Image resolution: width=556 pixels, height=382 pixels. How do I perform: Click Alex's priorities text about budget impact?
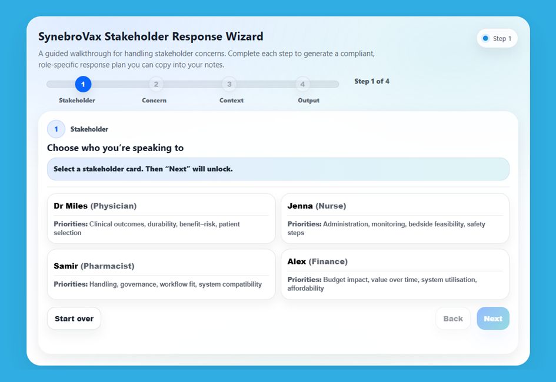click(x=382, y=284)
